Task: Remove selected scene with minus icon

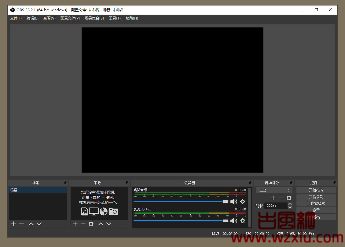Action: click(21, 224)
